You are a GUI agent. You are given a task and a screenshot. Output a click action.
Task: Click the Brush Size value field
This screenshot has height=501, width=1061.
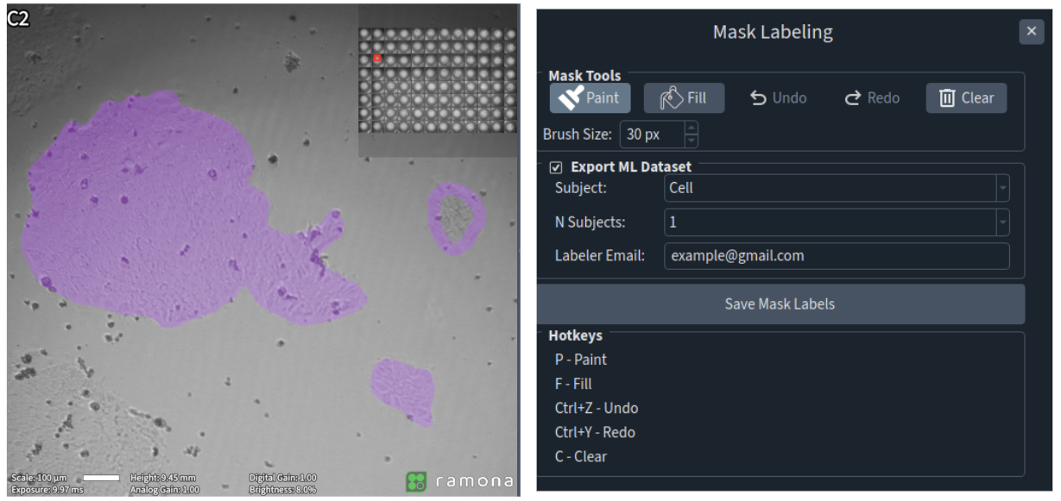[x=652, y=135]
